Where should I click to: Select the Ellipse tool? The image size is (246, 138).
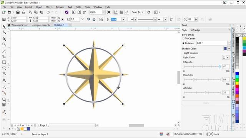[x=4, y=68]
